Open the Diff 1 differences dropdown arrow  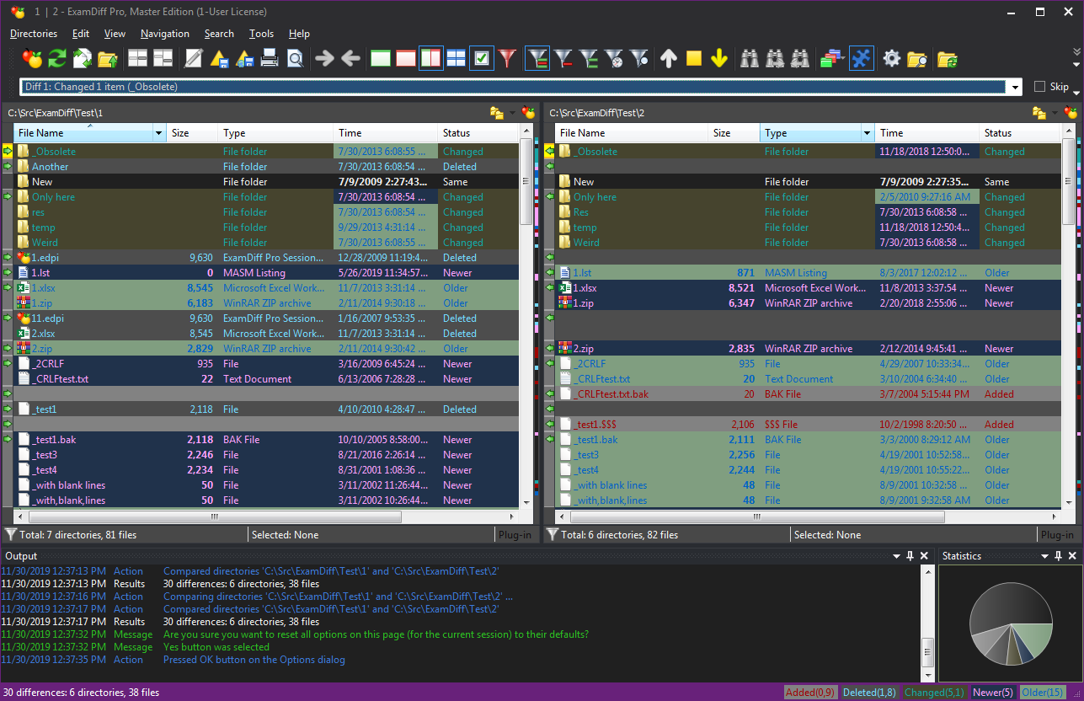[x=1014, y=87]
